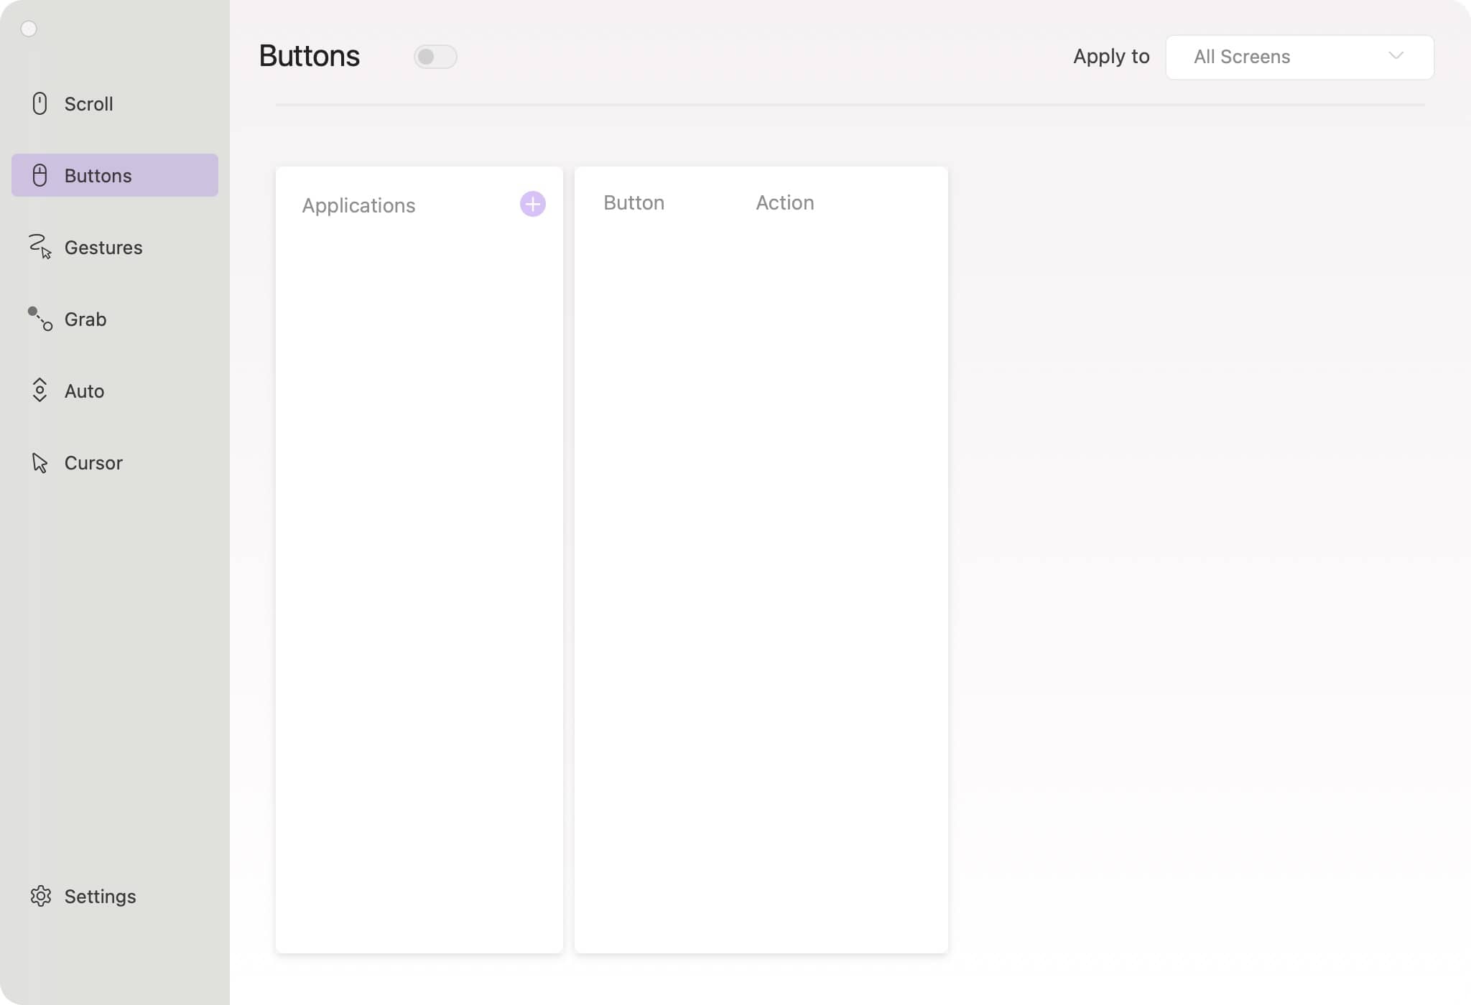1471x1005 pixels.
Task: Click the Grab connected-dots icon
Action: 40,319
